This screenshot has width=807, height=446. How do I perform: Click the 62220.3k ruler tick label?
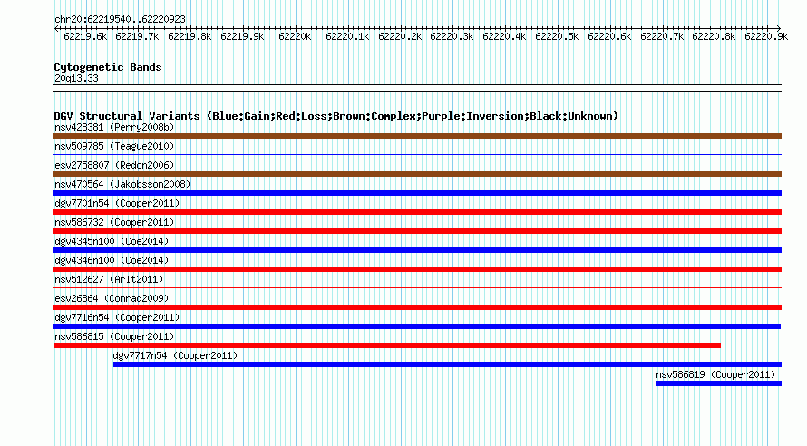tap(452, 37)
